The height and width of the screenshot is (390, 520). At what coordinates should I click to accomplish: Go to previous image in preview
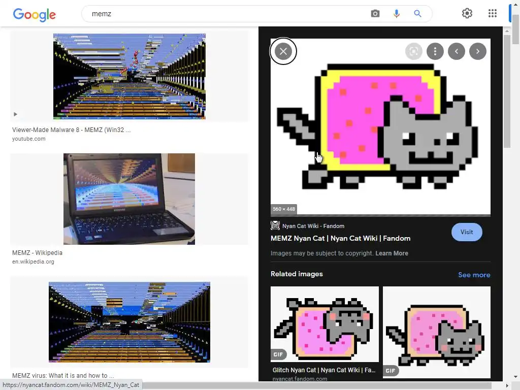click(x=457, y=51)
